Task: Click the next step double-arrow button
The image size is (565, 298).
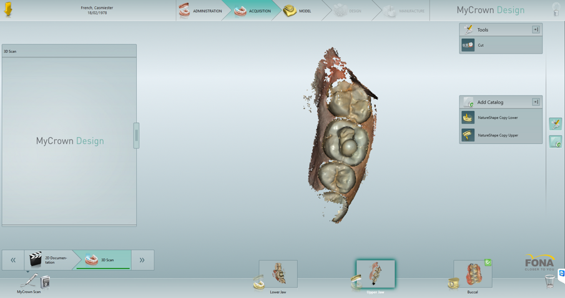Action: click(x=142, y=260)
